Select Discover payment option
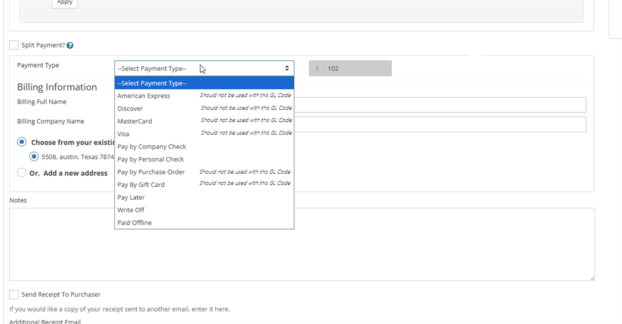 [x=204, y=109]
